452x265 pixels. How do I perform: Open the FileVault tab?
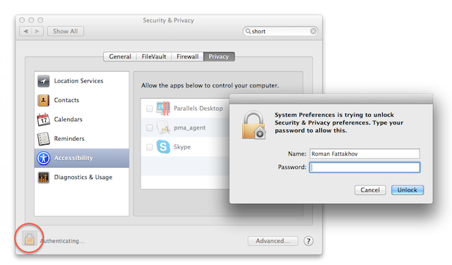pos(154,56)
